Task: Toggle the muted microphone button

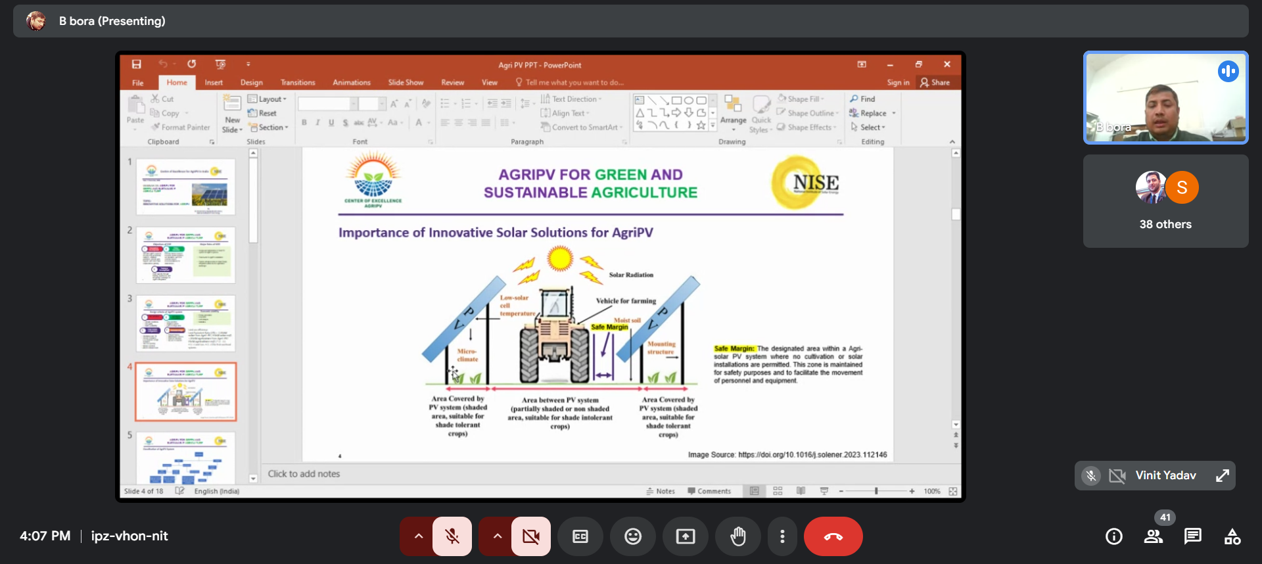Action: click(x=452, y=536)
